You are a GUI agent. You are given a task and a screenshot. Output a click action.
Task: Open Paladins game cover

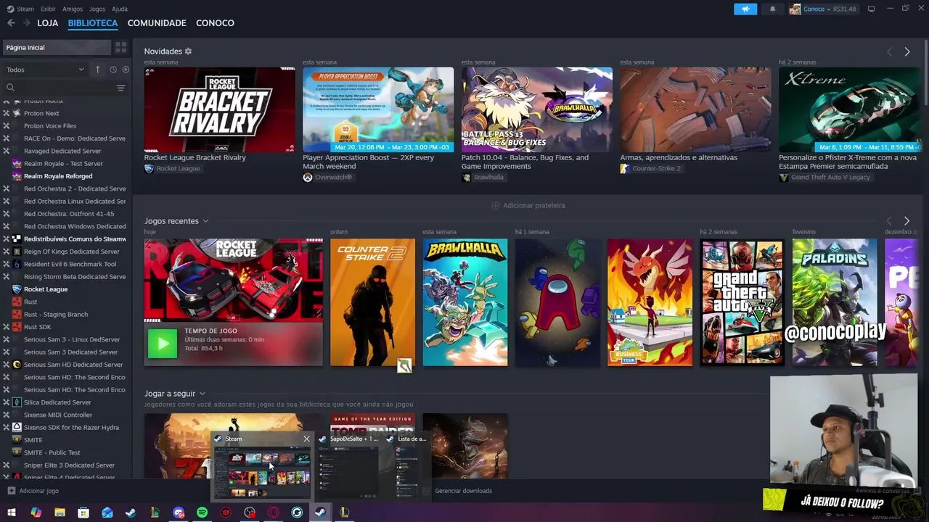[x=835, y=302]
